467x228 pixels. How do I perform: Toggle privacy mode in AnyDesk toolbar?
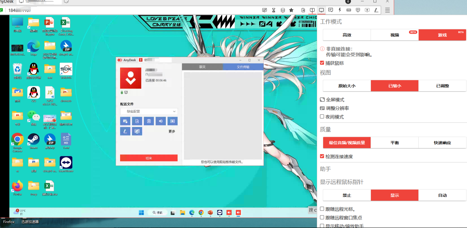(x=265, y=10)
